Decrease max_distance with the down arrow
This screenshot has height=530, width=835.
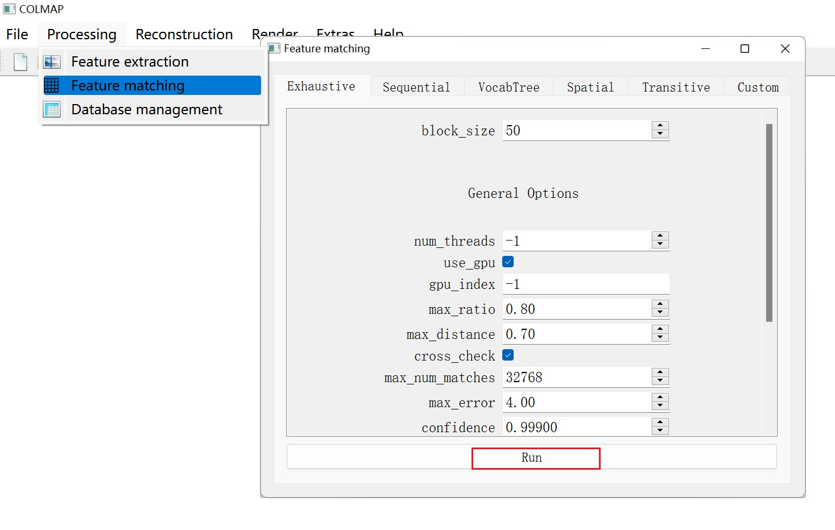click(660, 338)
